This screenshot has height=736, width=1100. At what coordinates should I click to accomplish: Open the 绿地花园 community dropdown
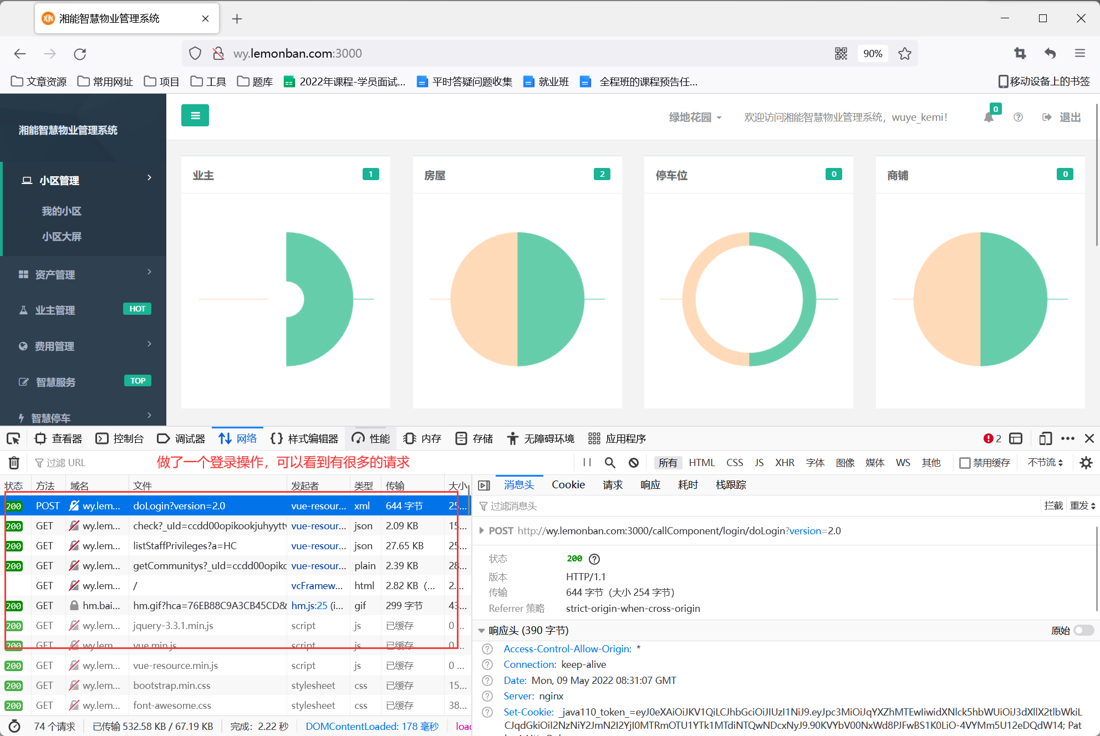point(695,117)
